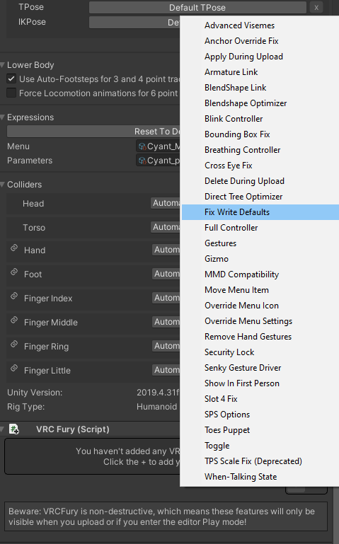
Task: Add Toes Puppet feature
Action: click(260, 430)
